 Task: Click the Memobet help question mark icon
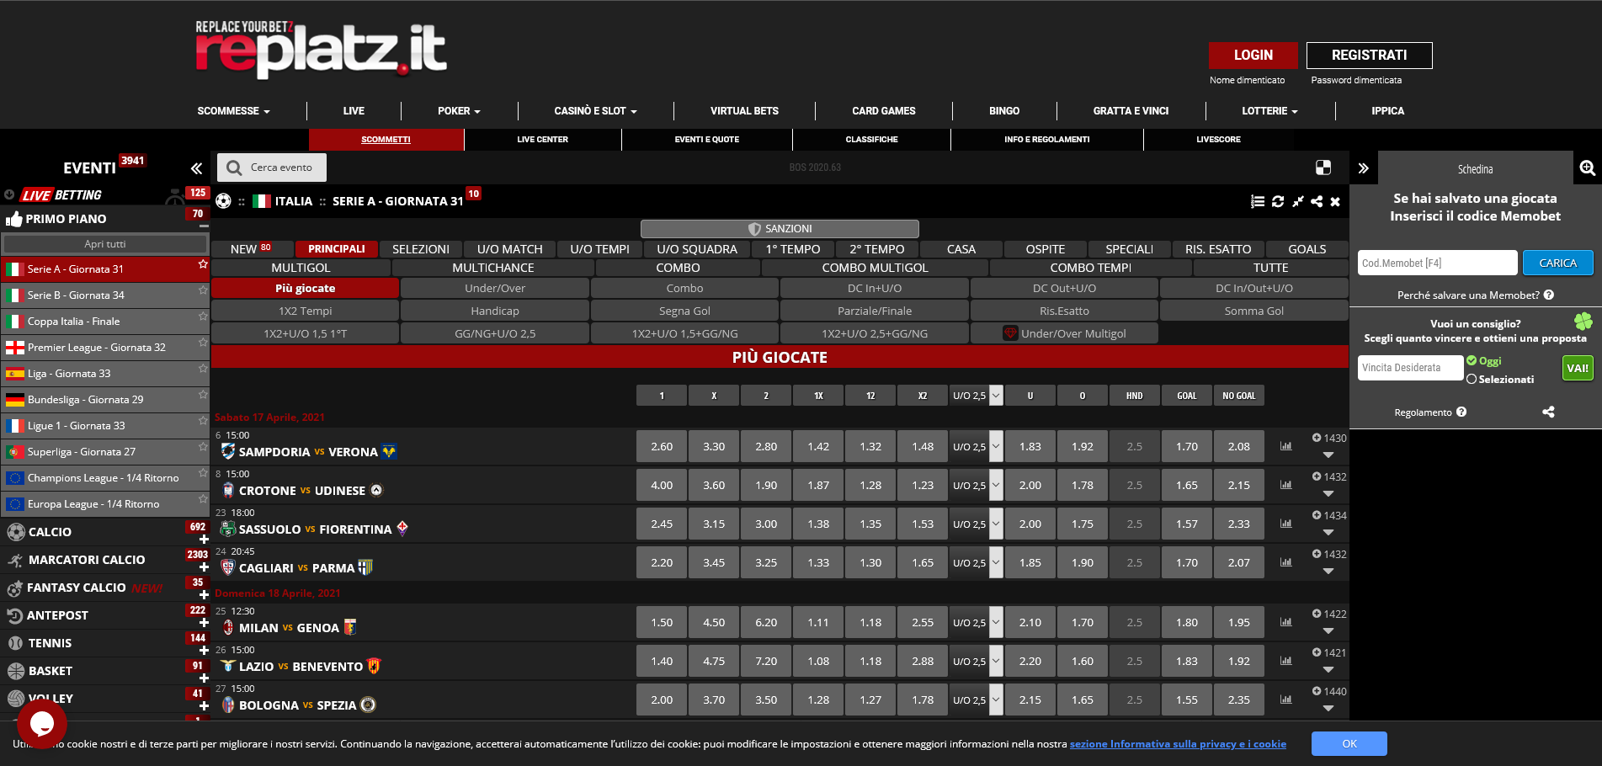[1549, 295]
